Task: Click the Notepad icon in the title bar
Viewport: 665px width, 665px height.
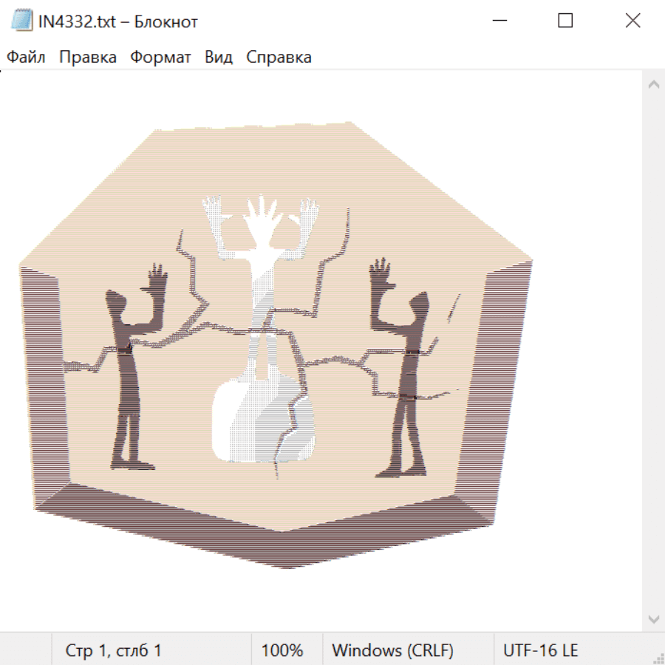Action: click(x=22, y=21)
